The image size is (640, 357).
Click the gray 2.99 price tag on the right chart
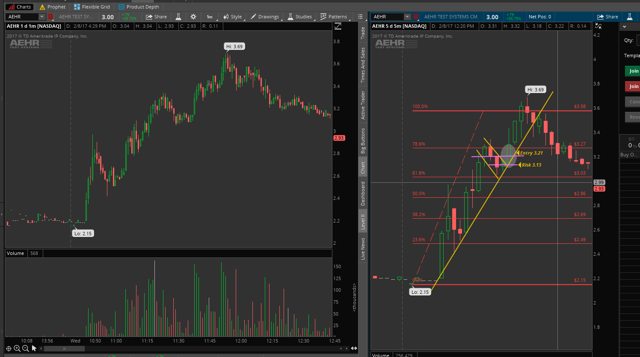point(599,182)
